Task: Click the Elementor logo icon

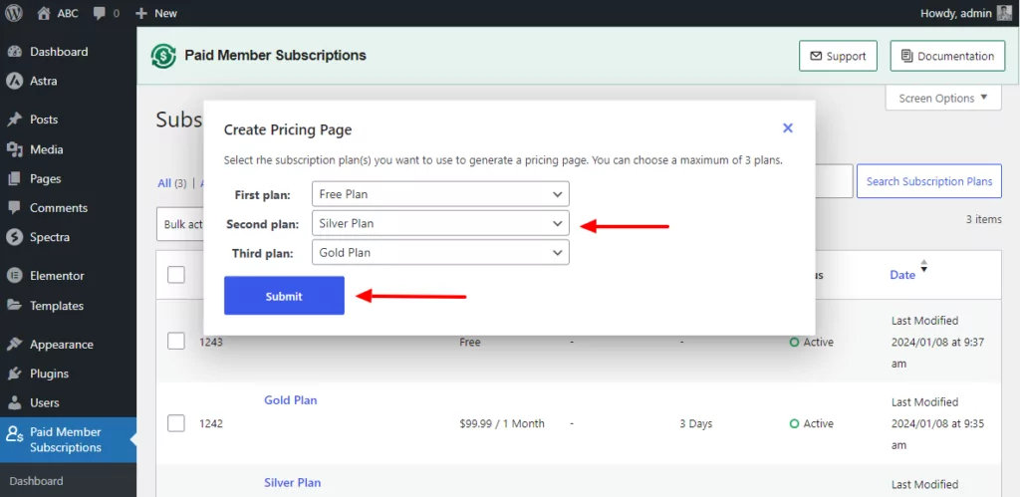Action: click(14, 276)
